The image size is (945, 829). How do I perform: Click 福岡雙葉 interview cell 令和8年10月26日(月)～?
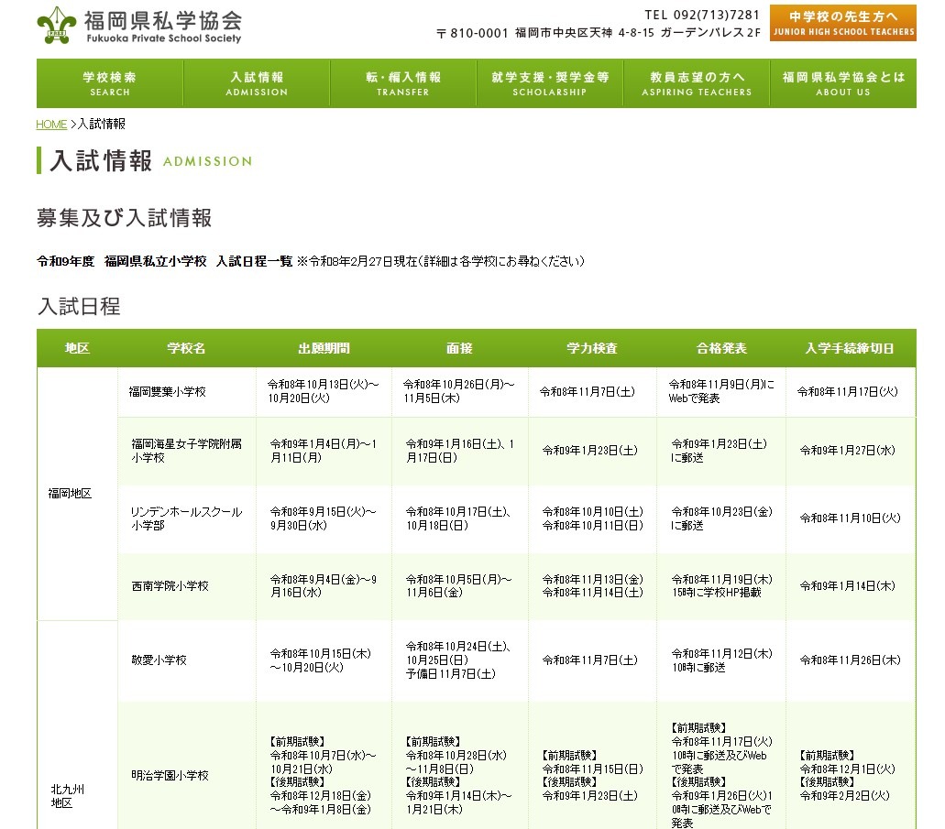458,391
